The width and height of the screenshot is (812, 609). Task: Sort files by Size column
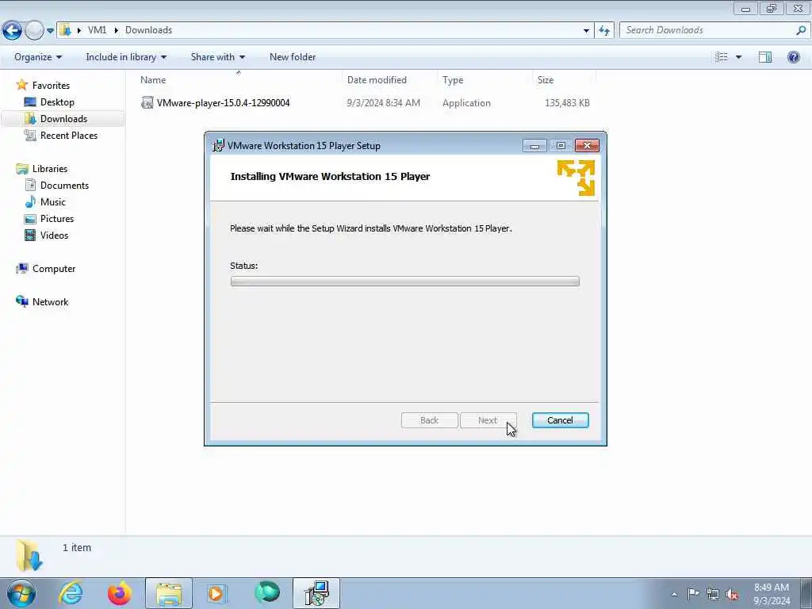click(x=546, y=80)
